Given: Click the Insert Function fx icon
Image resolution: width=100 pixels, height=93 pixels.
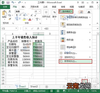Looking at the screenshot, I should point(38,29).
